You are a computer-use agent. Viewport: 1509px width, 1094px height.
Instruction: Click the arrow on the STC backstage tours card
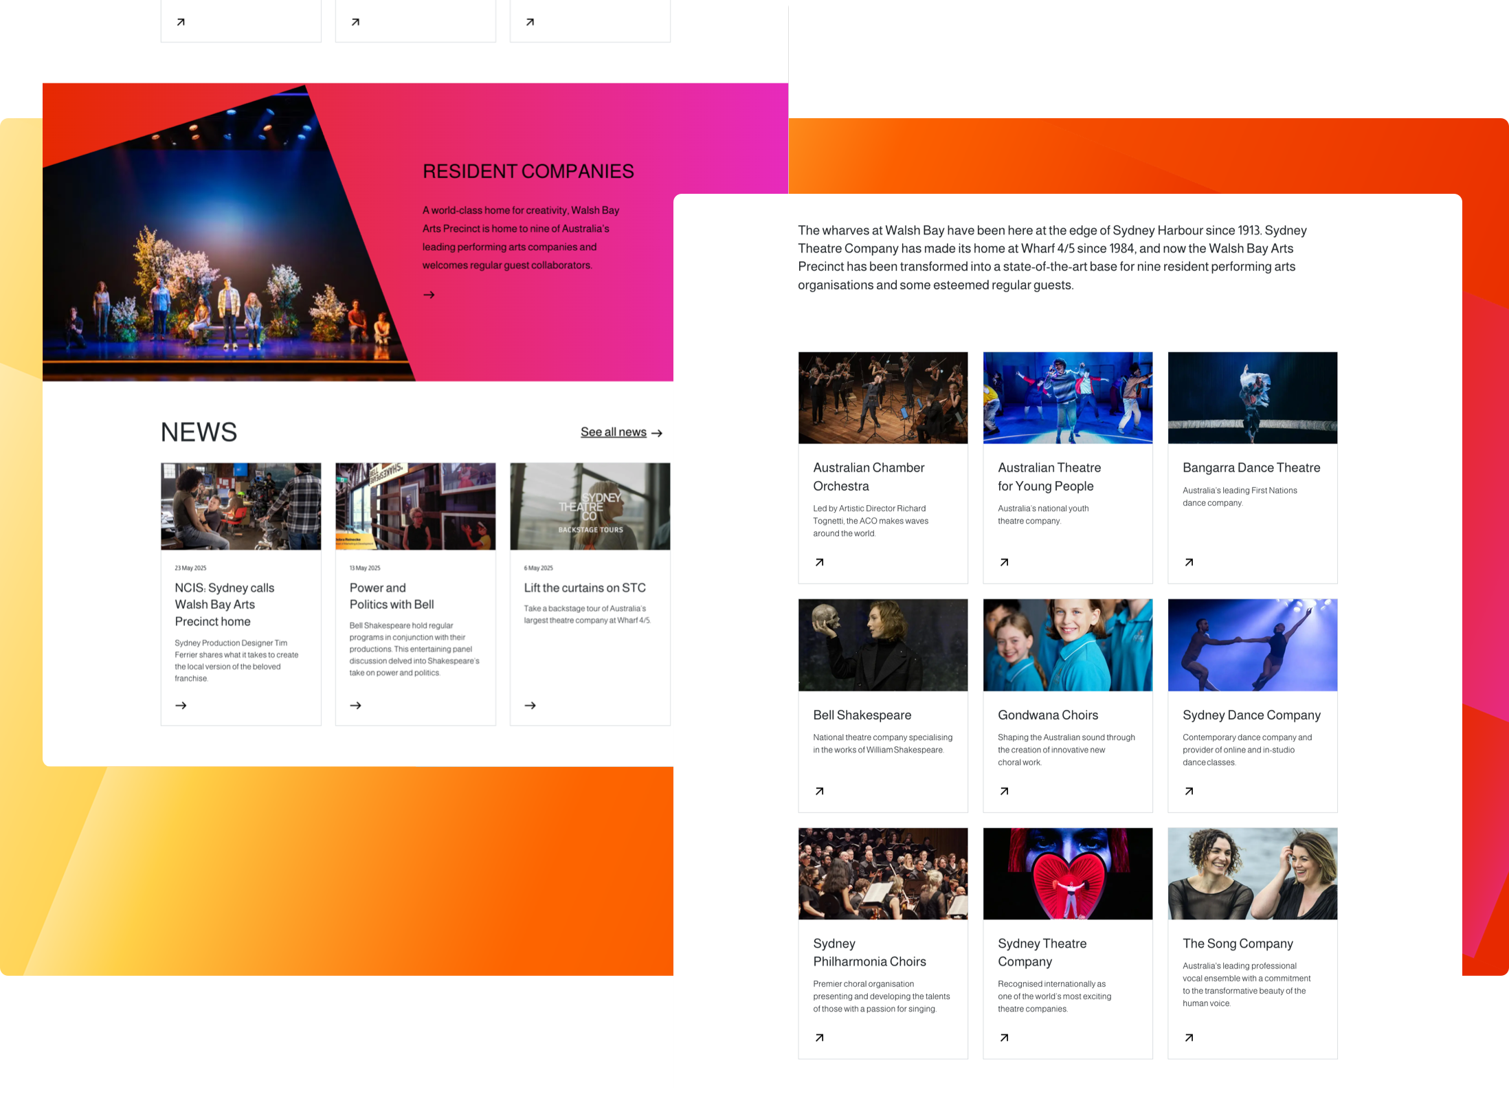[x=530, y=705]
